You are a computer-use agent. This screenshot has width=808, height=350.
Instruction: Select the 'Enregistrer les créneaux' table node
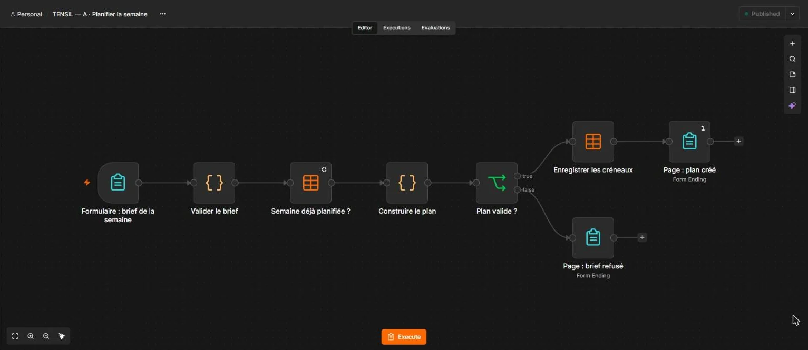pyautogui.click(x=593, y=142)
